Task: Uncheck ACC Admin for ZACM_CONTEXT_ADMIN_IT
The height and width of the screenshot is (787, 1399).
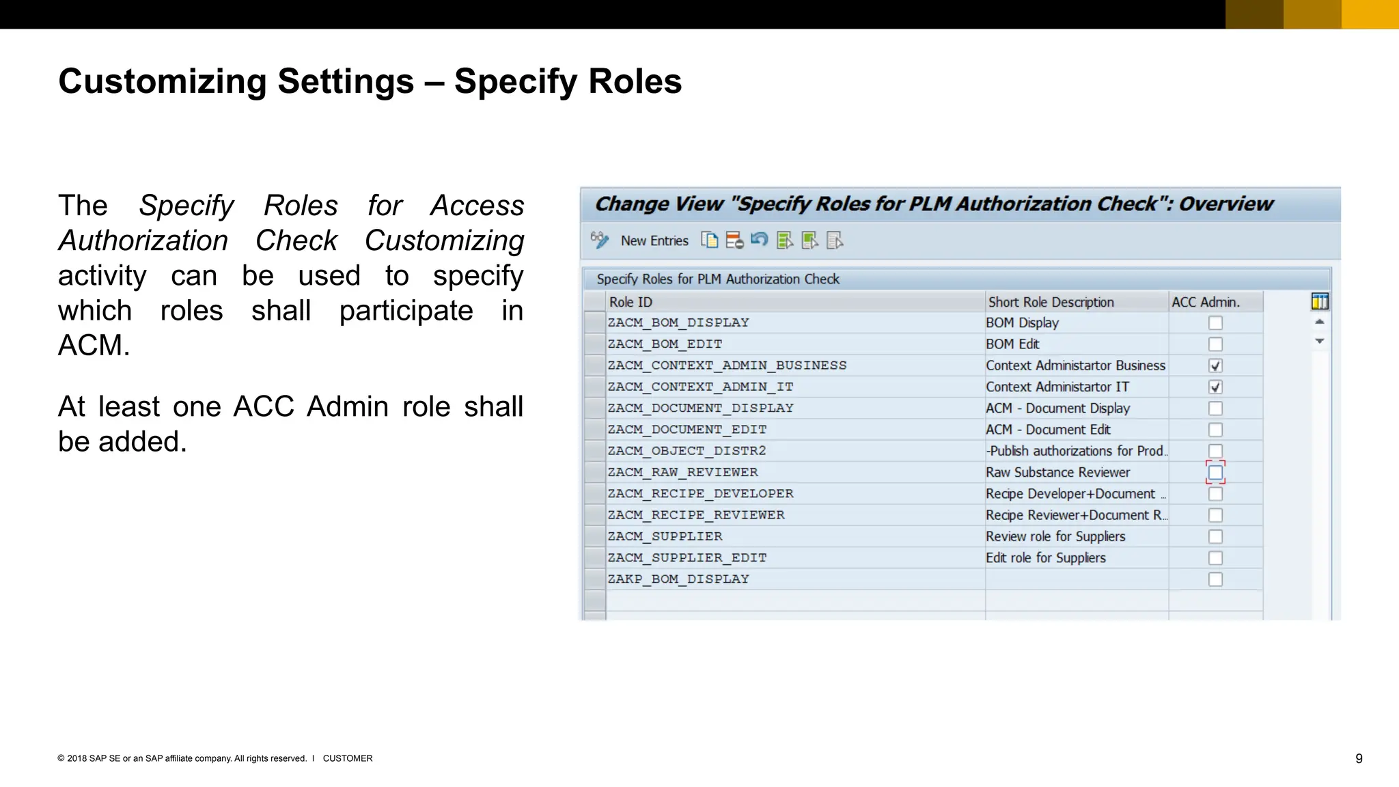Action: 1215,387
